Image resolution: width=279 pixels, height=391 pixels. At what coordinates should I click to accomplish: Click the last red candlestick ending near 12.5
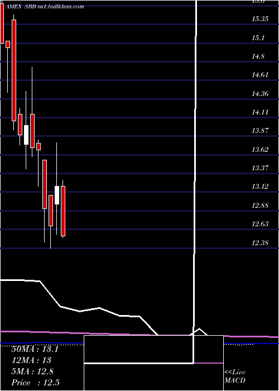pyautogui.click(x=63, y=211)
